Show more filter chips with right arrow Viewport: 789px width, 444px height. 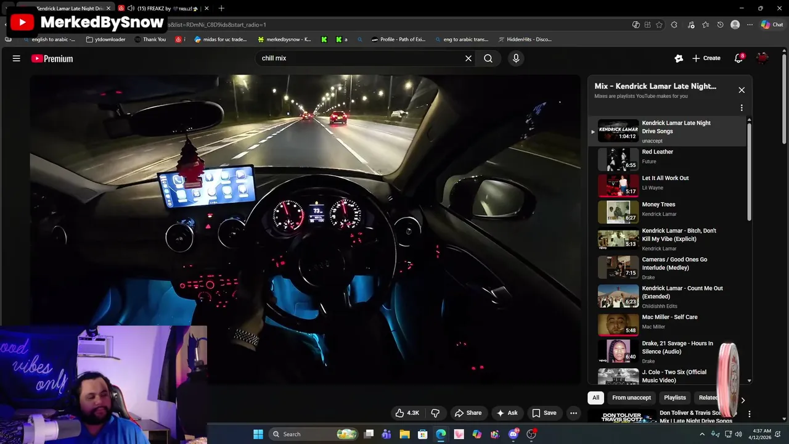(743, 400)
